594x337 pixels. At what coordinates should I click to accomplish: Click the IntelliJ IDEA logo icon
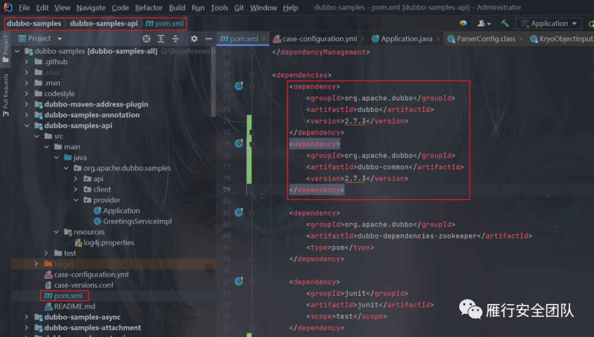click(8, 7)
